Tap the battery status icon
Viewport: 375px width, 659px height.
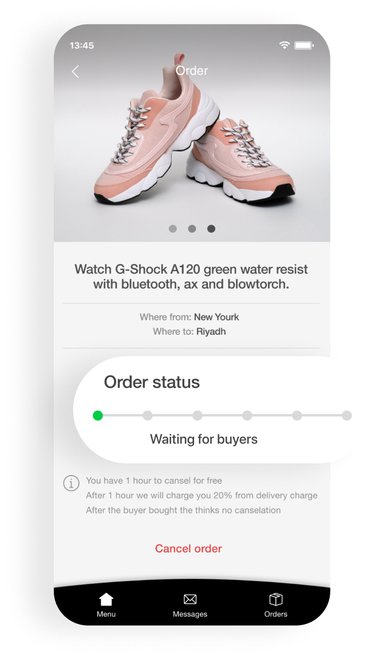click(303, 45)
